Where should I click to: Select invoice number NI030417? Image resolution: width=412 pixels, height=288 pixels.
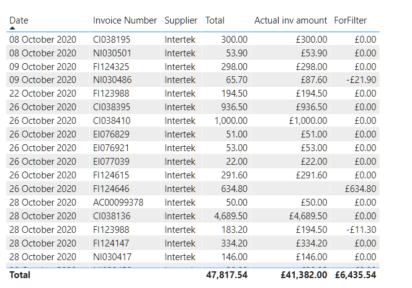click(112, 257)
